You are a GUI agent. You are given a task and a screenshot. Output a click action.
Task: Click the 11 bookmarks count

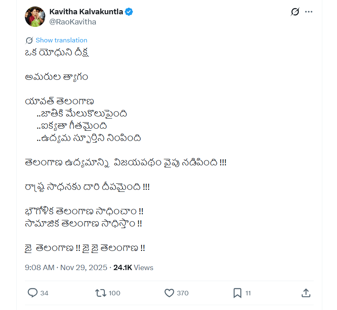coord(249,293)
